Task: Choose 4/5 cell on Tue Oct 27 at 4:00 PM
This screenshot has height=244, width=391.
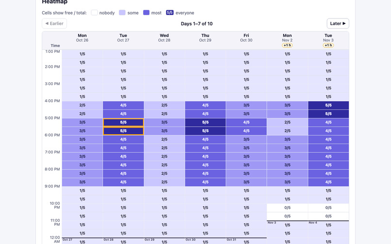Action: click(123, 105)
